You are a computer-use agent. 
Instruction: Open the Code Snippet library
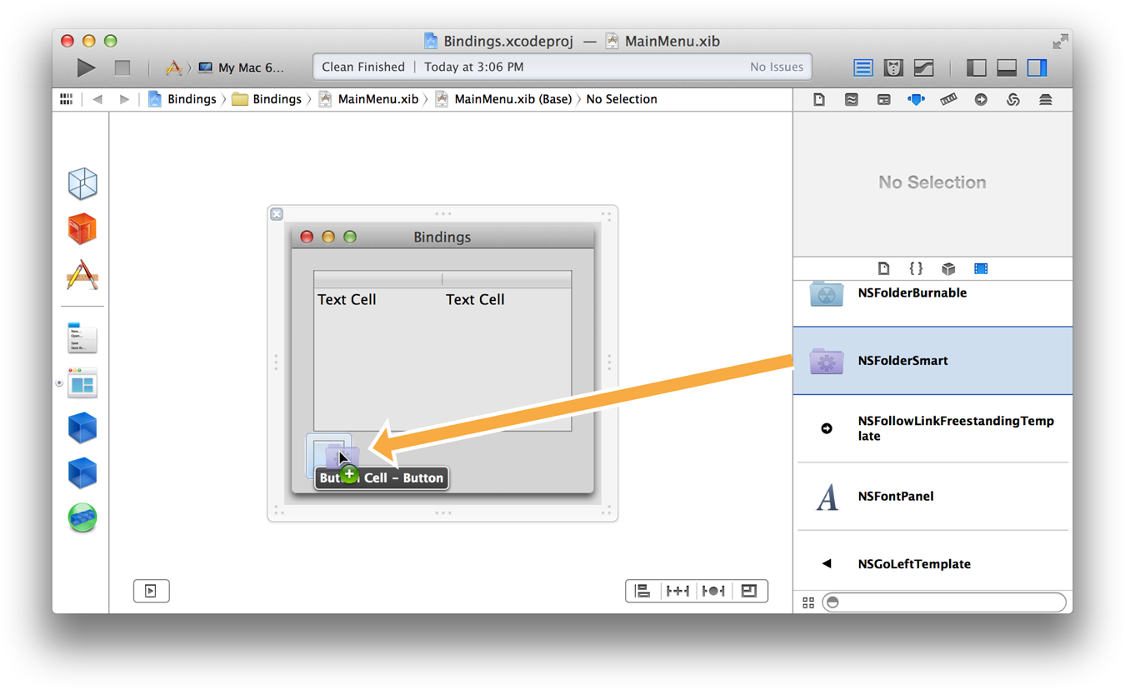click(x=916, y=268)
